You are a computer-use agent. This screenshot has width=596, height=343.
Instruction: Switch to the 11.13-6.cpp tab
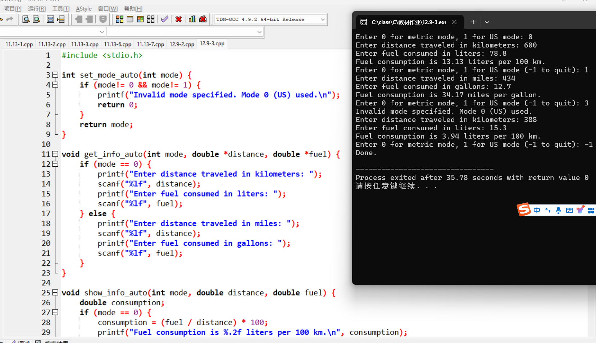point(118,44)
